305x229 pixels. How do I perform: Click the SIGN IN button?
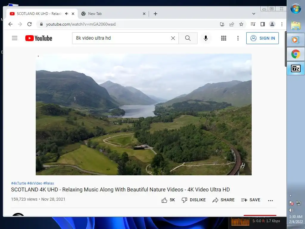coord(262,38)
